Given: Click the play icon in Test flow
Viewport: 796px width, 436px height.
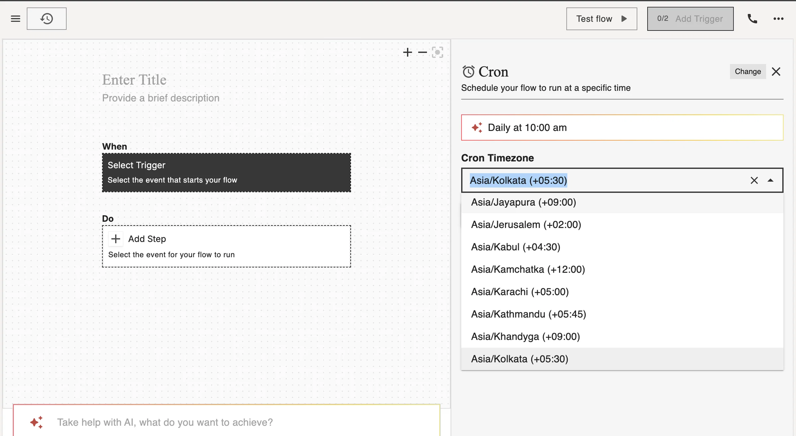Looking at the screenshot, I should click(x=624, y=19).
